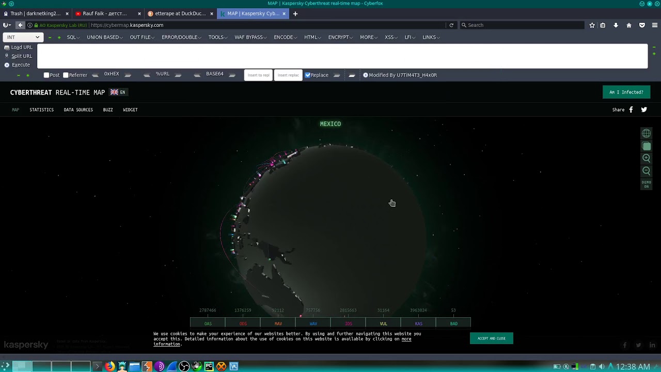
Task: Click the browser Search field
Action: tap(522, 25)
